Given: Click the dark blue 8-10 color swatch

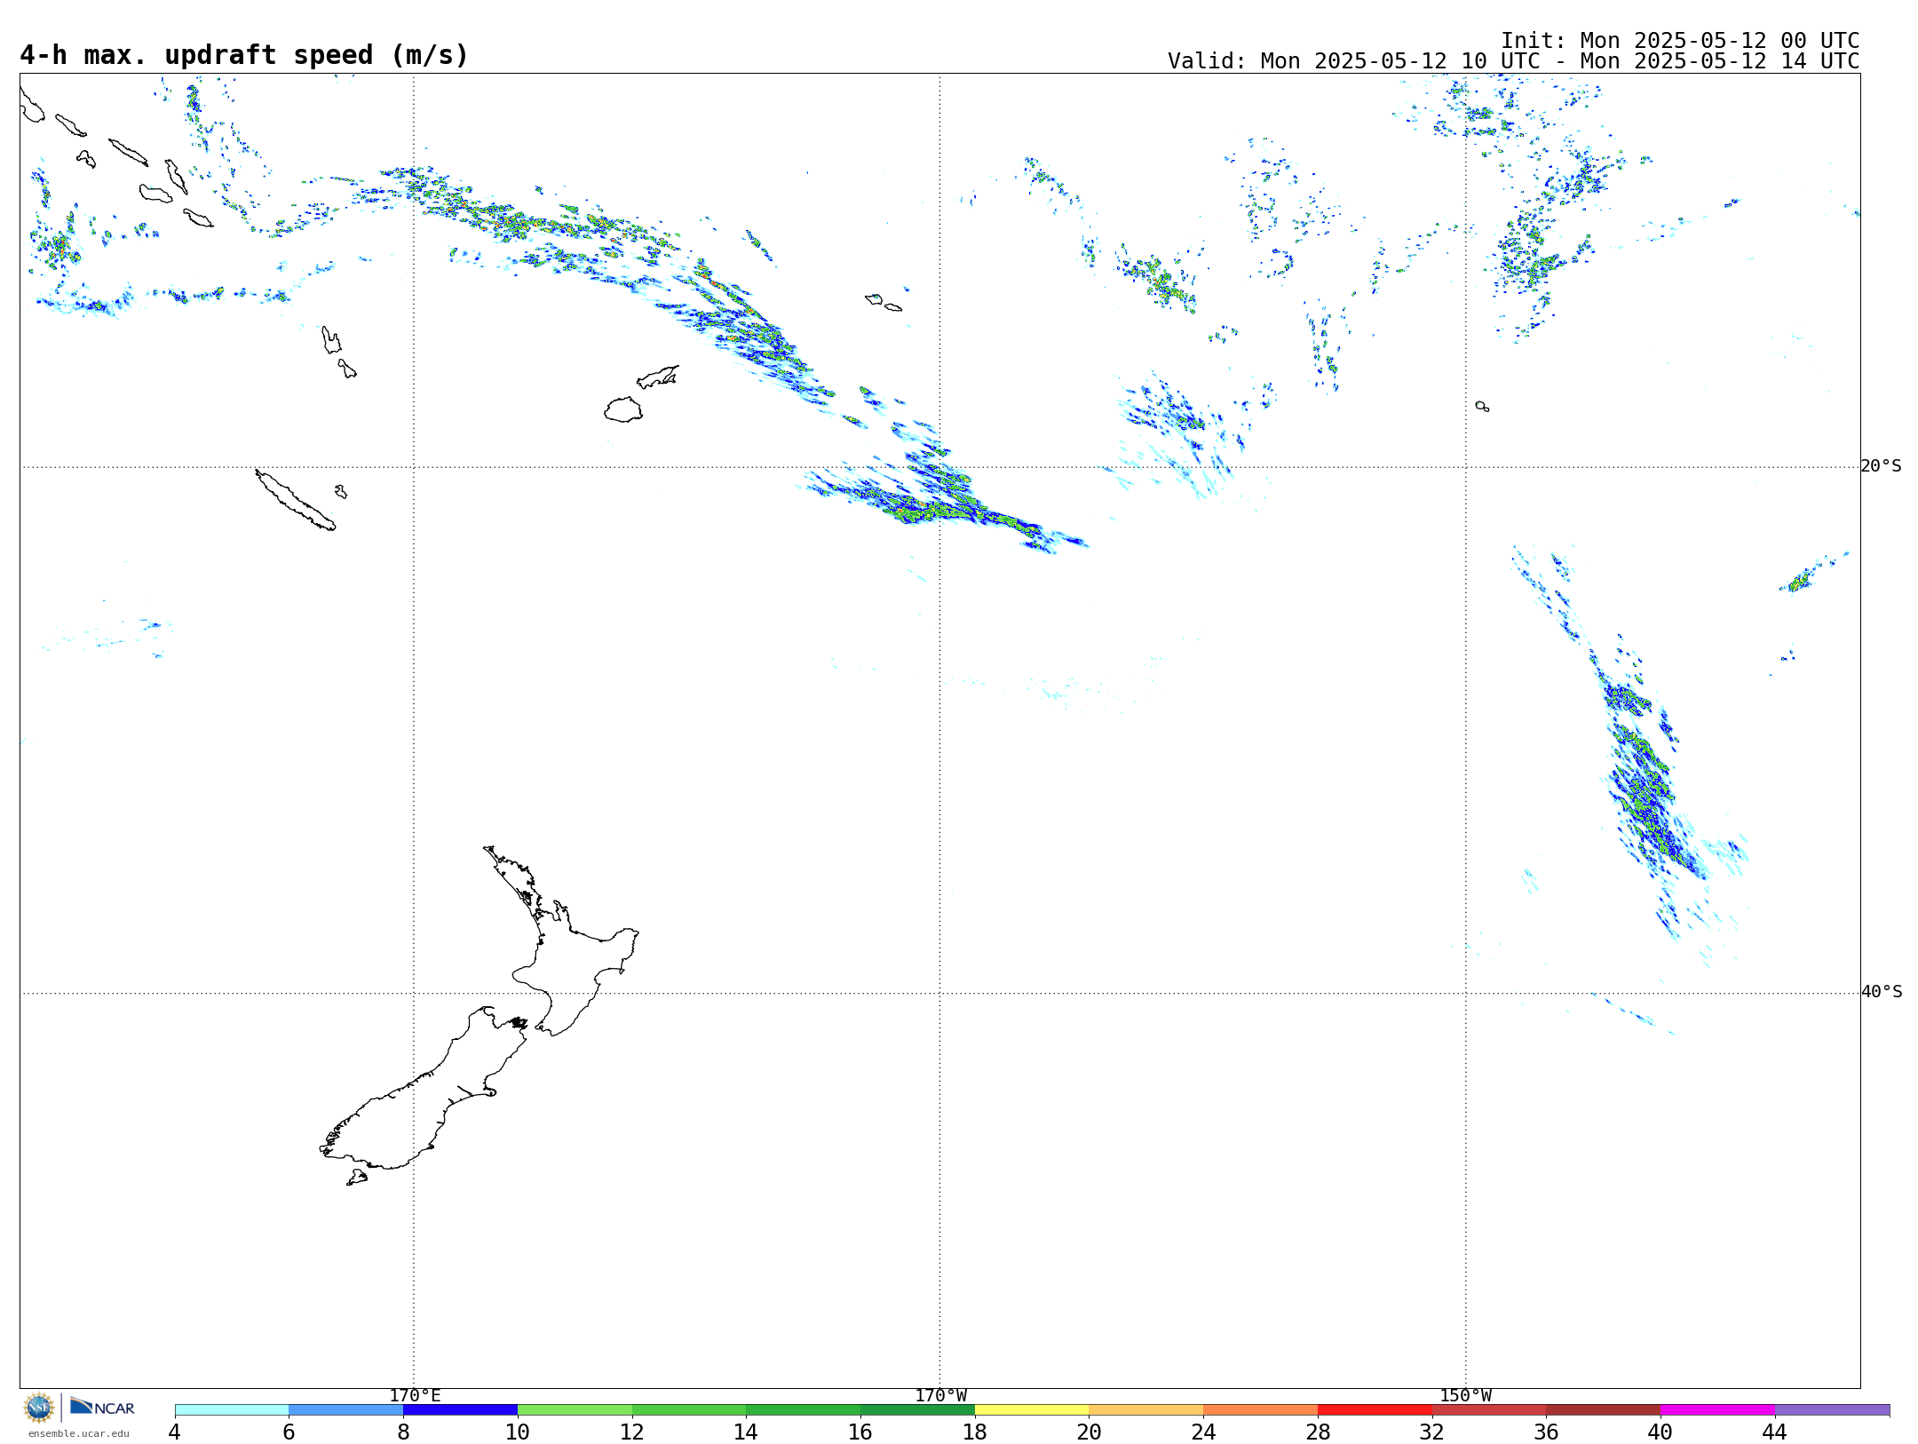Looking at the screenshot, I should [x=460, y=1409].
